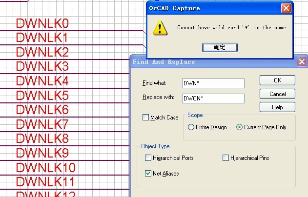Close the Find And Replace dialog

point(302,62)
